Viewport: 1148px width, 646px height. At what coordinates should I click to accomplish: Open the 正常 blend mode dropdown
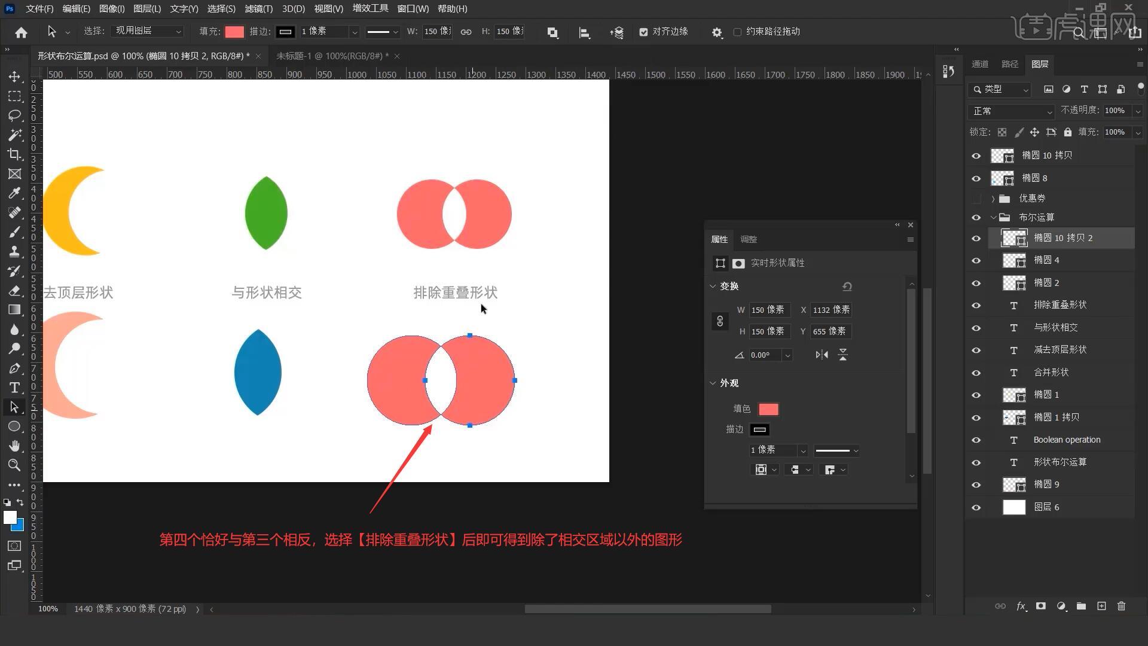[x=1011, y=111]
